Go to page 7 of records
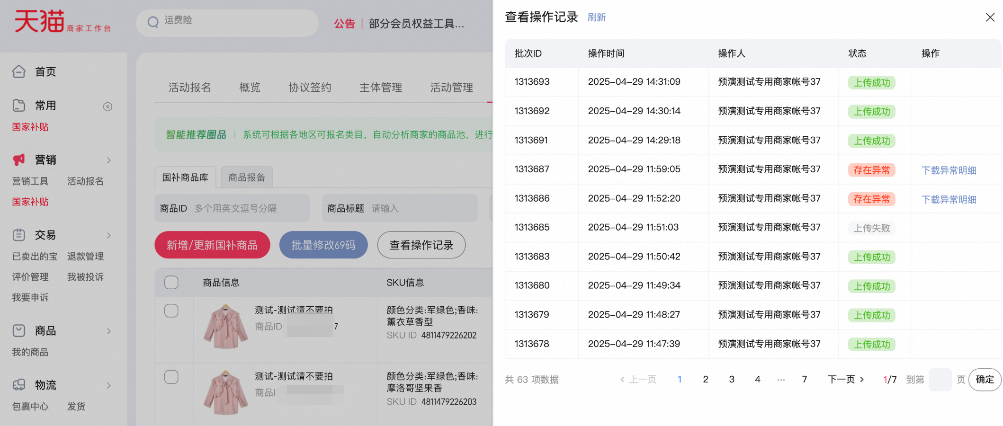The image size is (1003, 426). 805,380
